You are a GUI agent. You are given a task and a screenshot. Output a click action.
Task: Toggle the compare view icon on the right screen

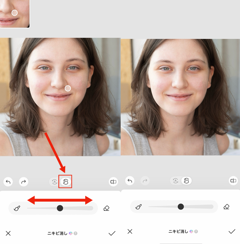click(x=233, y=181)
